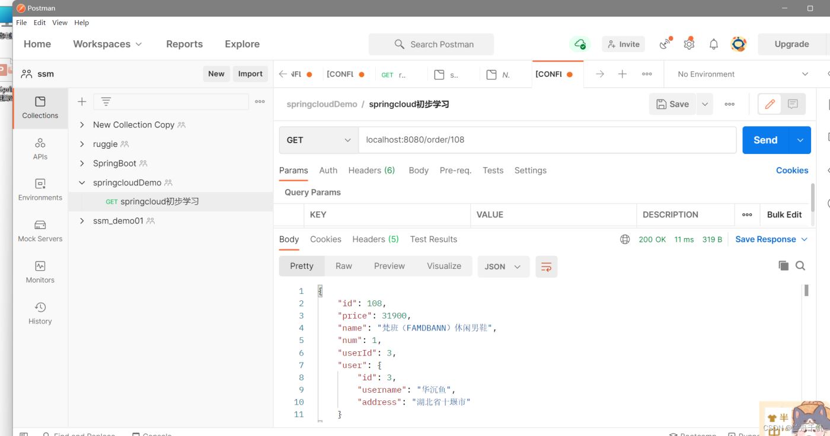The height and width of the screenshot is (436, 830).
Task: Click the new tab plus icon
Action: (622, 74)
